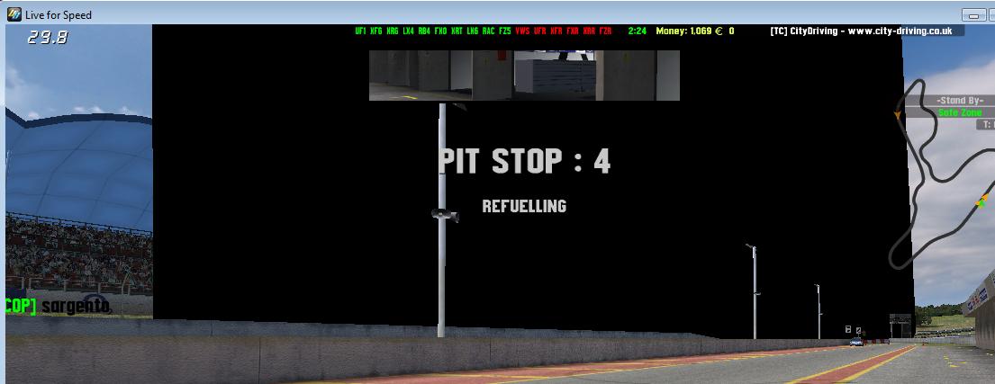This screenshot has height=384, width=995.
Task: Click the Live for Speed title bar icon
Action: (x=14, y=14)
